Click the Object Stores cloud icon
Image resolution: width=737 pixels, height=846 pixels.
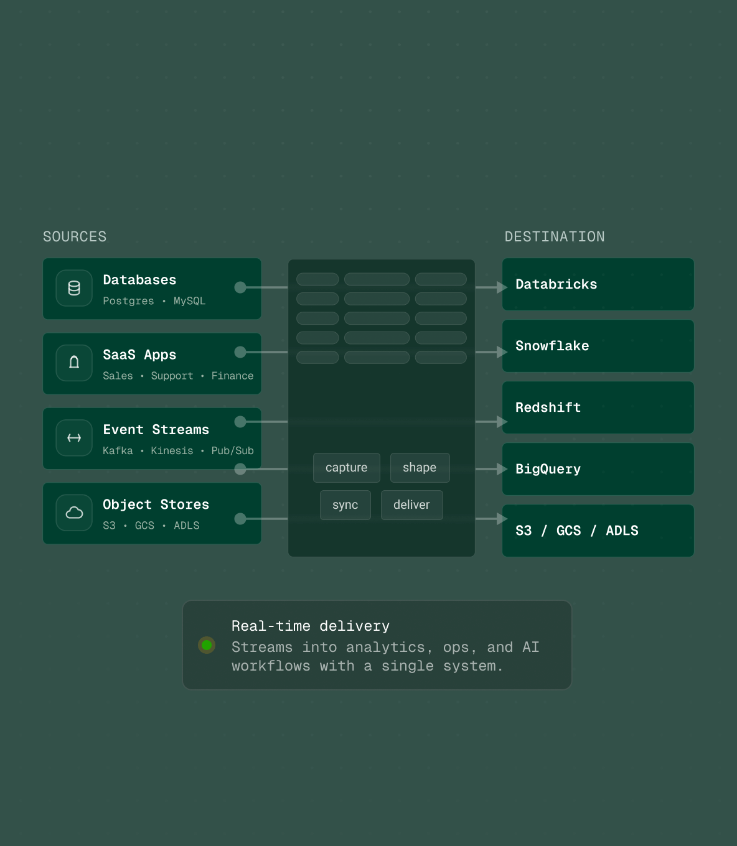click(74, 513)
